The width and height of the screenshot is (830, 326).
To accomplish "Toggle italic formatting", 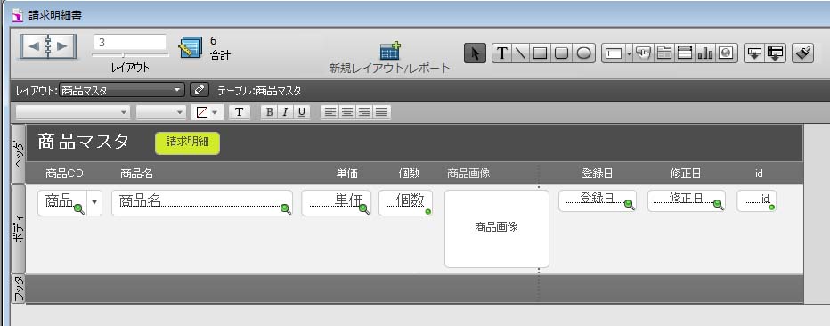I will 285,112.
